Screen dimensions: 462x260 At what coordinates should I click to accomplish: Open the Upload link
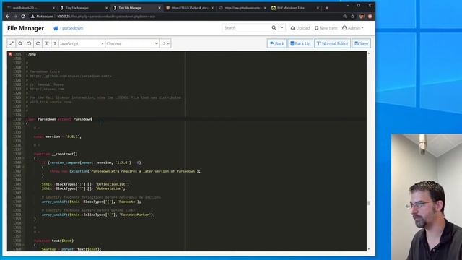300,28
